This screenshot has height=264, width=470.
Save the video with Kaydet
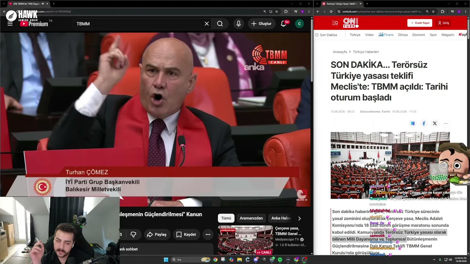click(186, 235)
